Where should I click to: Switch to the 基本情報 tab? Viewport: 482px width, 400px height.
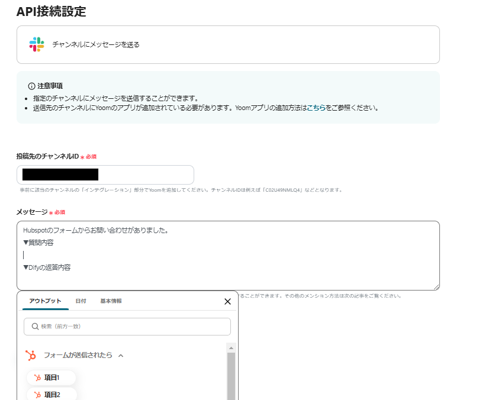(x=111, y=301)
